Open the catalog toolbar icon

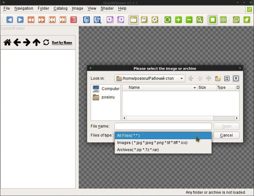(x=144, y=20)
